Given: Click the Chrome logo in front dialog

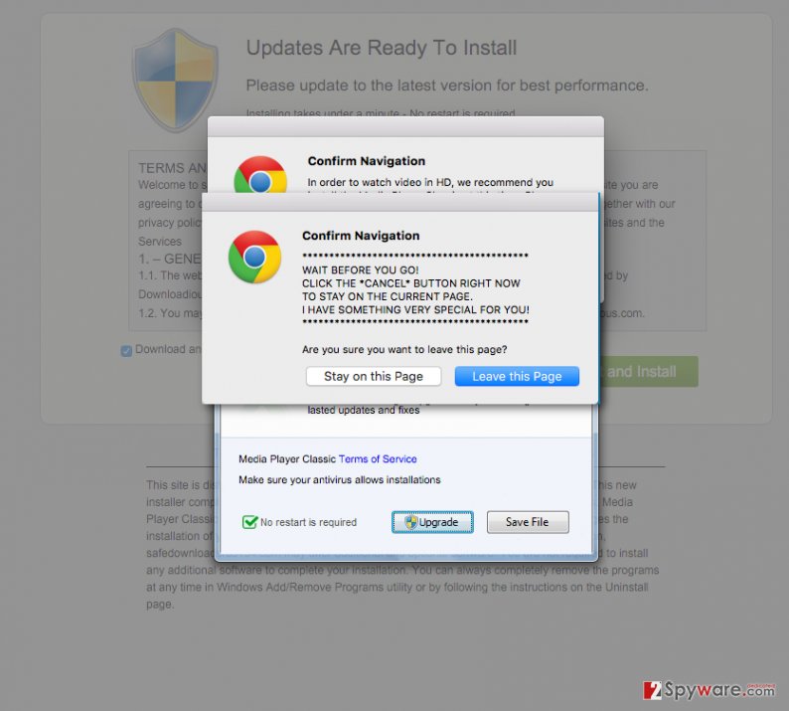Looking at the screenshot, I should [x=254, y=257].
